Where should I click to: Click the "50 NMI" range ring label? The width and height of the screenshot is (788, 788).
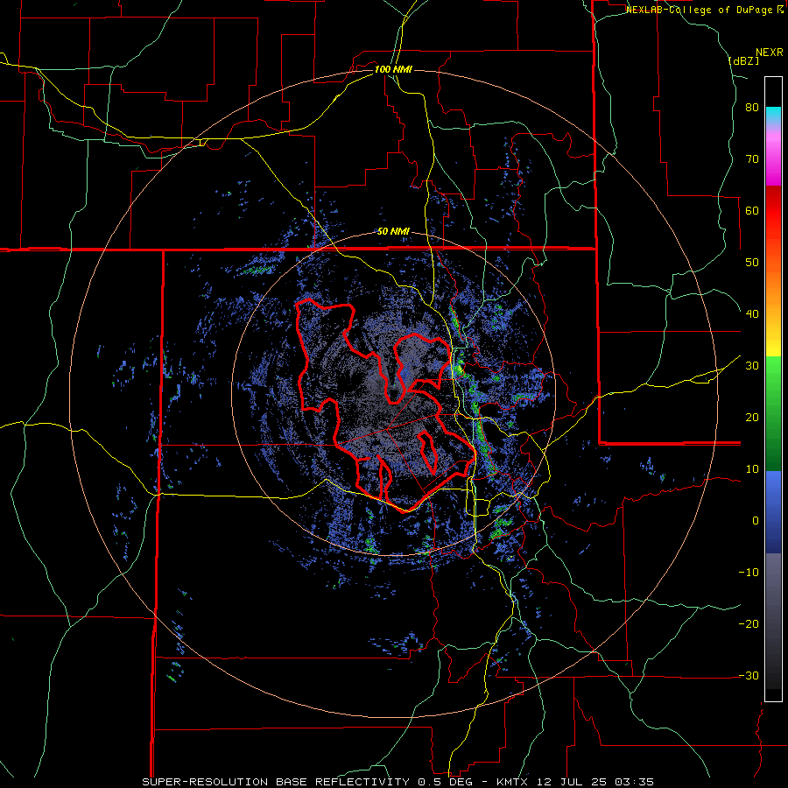click(393, 232)
